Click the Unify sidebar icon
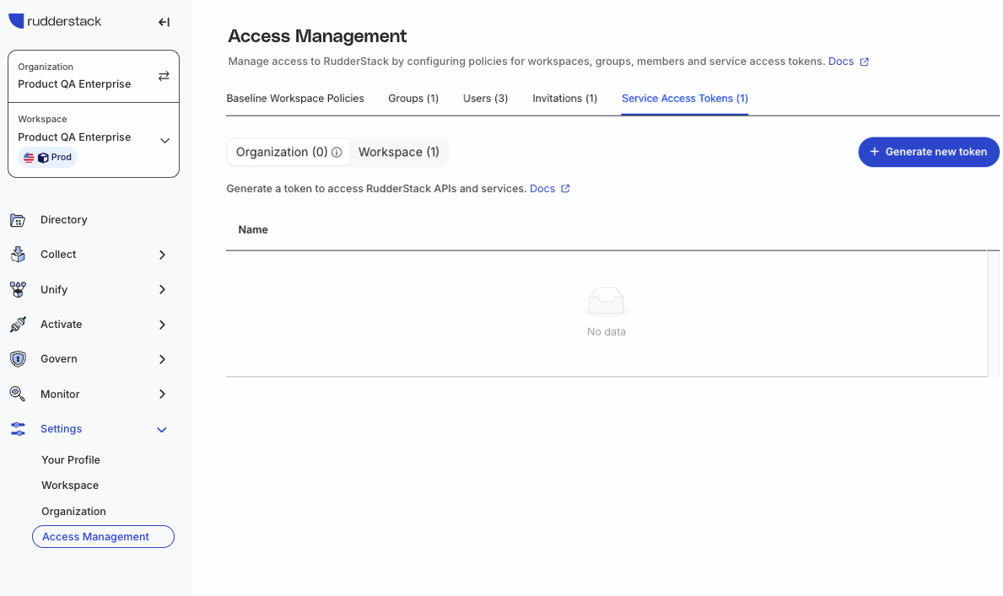The width and height of the screenshot is (1003, 596). pyautogui.click(x=18, y=290)
